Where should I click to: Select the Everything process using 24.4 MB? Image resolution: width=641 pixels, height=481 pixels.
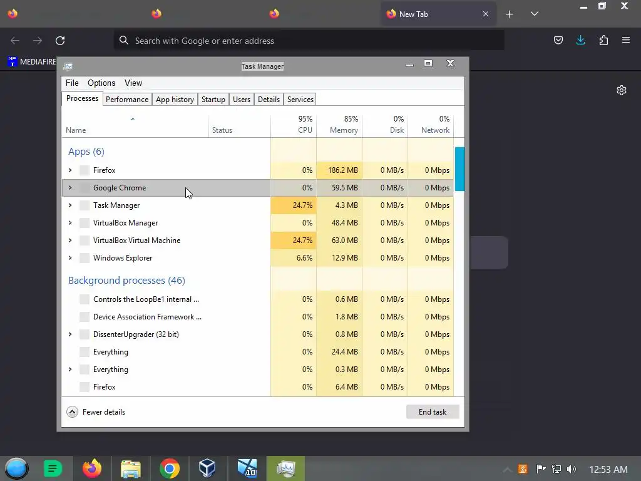point(110,352)
